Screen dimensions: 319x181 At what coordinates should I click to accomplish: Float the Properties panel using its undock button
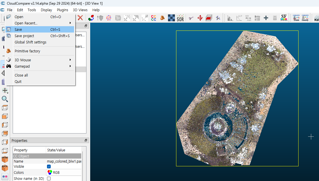click(86, 141)
